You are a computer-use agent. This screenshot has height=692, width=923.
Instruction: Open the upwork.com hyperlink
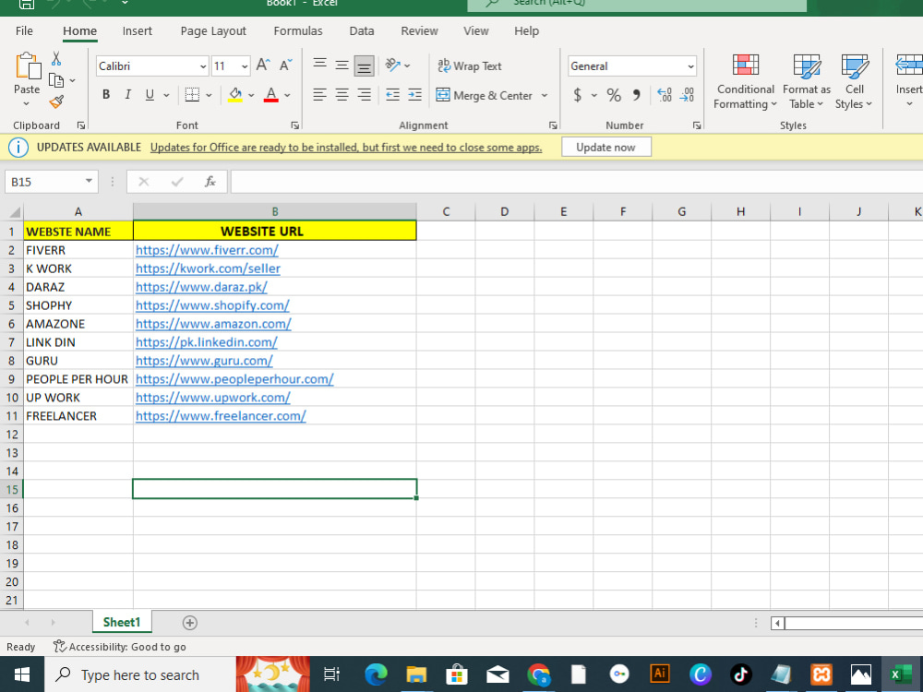(x=212, y=397)
